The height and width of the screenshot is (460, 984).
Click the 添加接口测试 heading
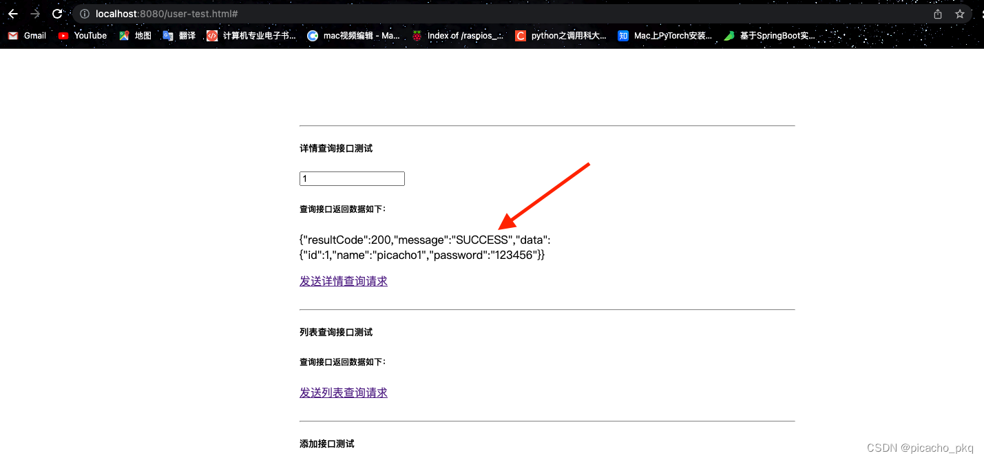327,443
